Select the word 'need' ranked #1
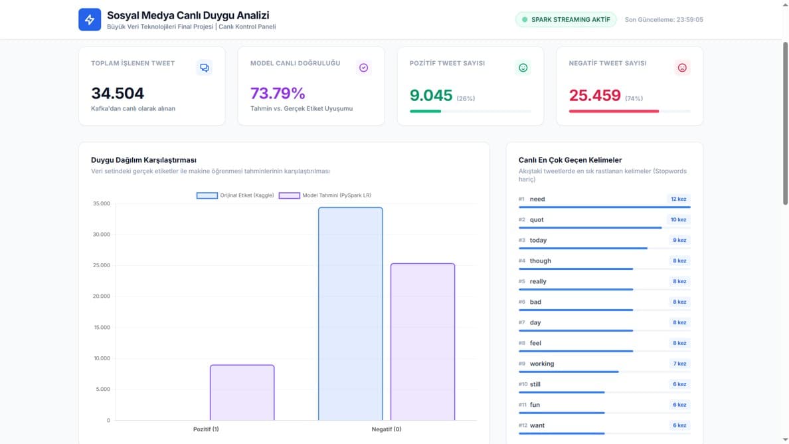Viewport: 789px width, 444px height. coord(537,199)
